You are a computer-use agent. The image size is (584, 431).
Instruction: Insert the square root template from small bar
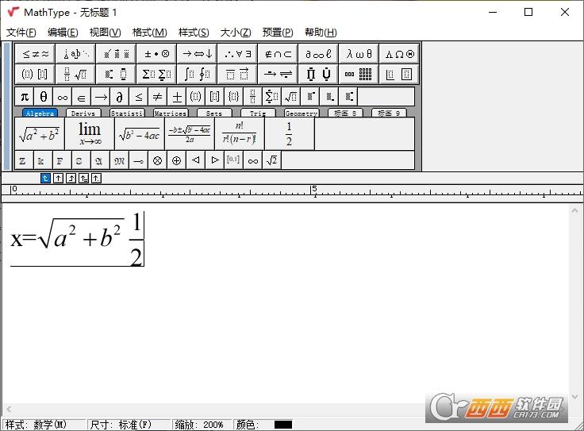(x=291, y=97)
